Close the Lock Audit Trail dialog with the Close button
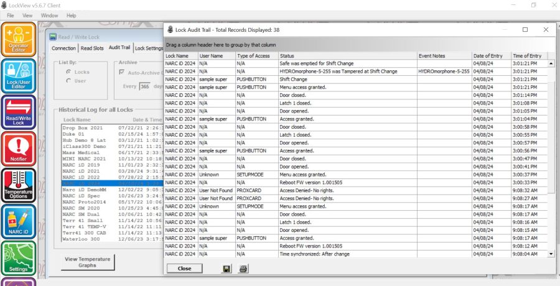 (184, 269)
